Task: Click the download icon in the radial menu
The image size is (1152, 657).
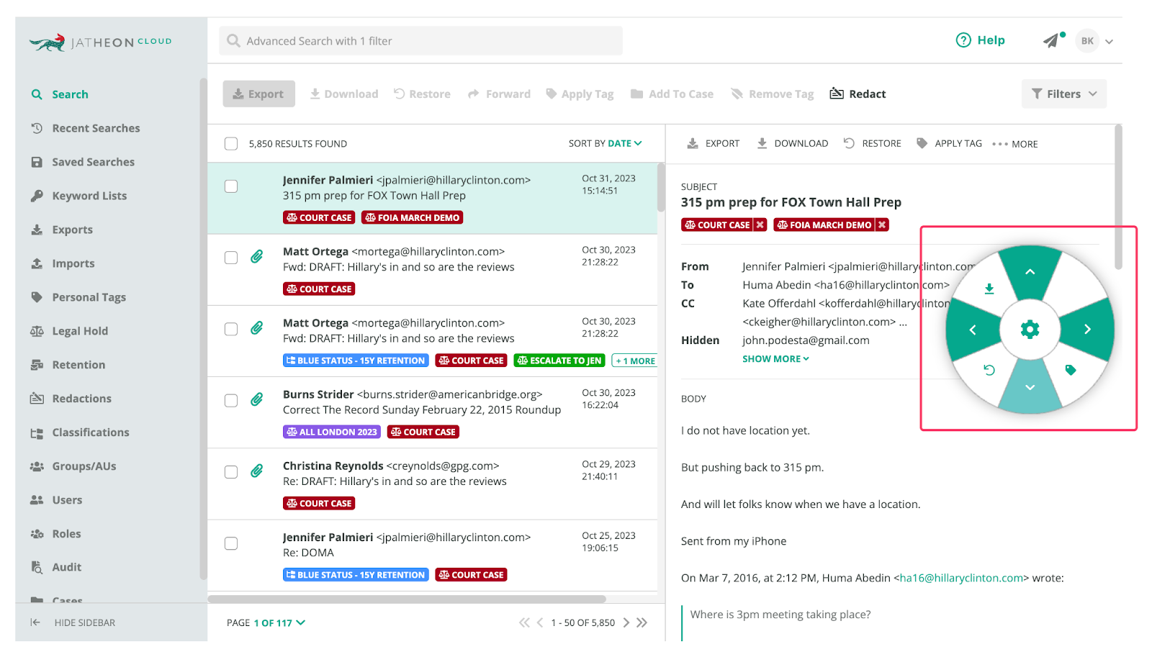Action: (989, 289)
